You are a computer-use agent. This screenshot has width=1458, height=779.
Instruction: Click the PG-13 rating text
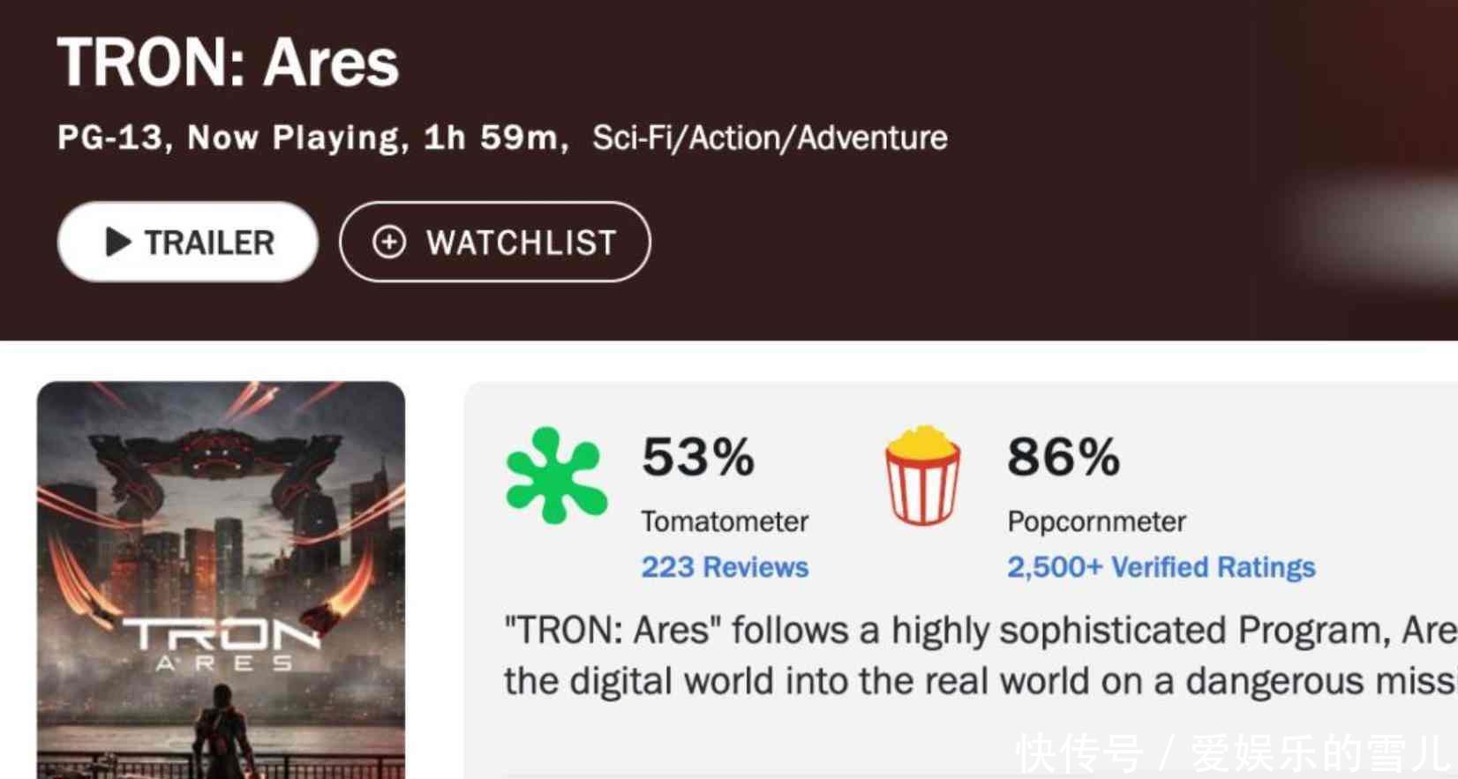tap(110, 138)
